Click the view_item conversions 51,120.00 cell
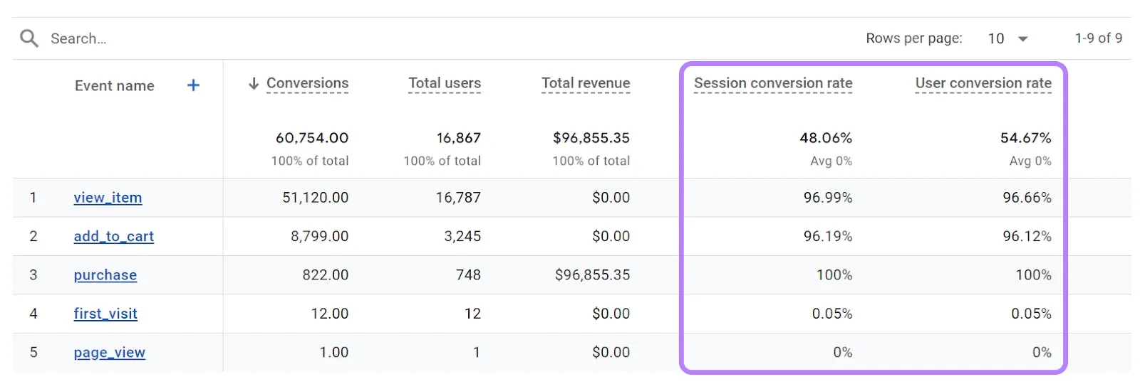This screenshot has width=1140, height=384. pyautogui.click(x=316, y=198)
